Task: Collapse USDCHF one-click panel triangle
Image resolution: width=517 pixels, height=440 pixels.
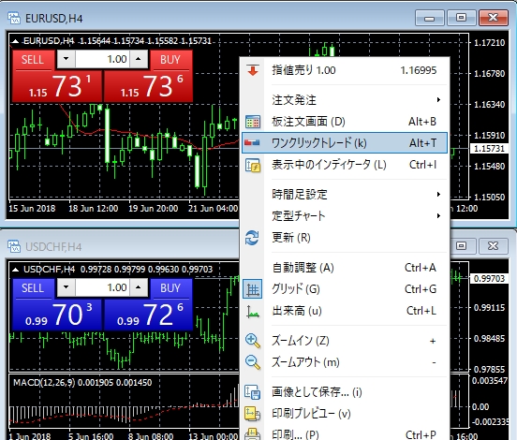Action: [15, 270]
